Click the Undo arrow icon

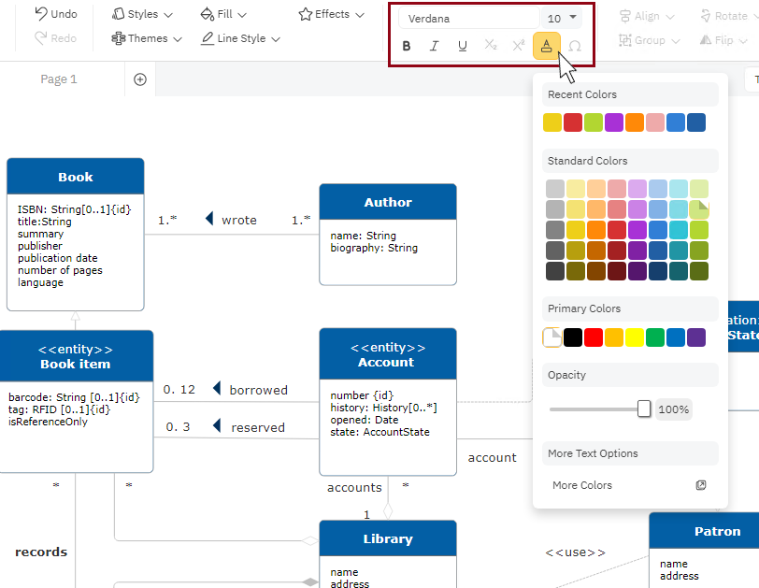(41, 14)
